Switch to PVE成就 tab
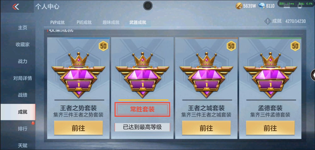The height and width of the screenshot is (150, 315). click(x=84, y=22)
